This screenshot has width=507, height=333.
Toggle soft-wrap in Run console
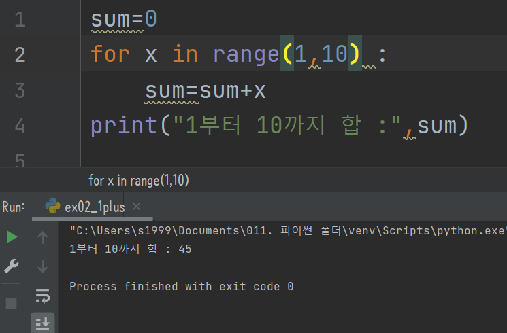42,296
